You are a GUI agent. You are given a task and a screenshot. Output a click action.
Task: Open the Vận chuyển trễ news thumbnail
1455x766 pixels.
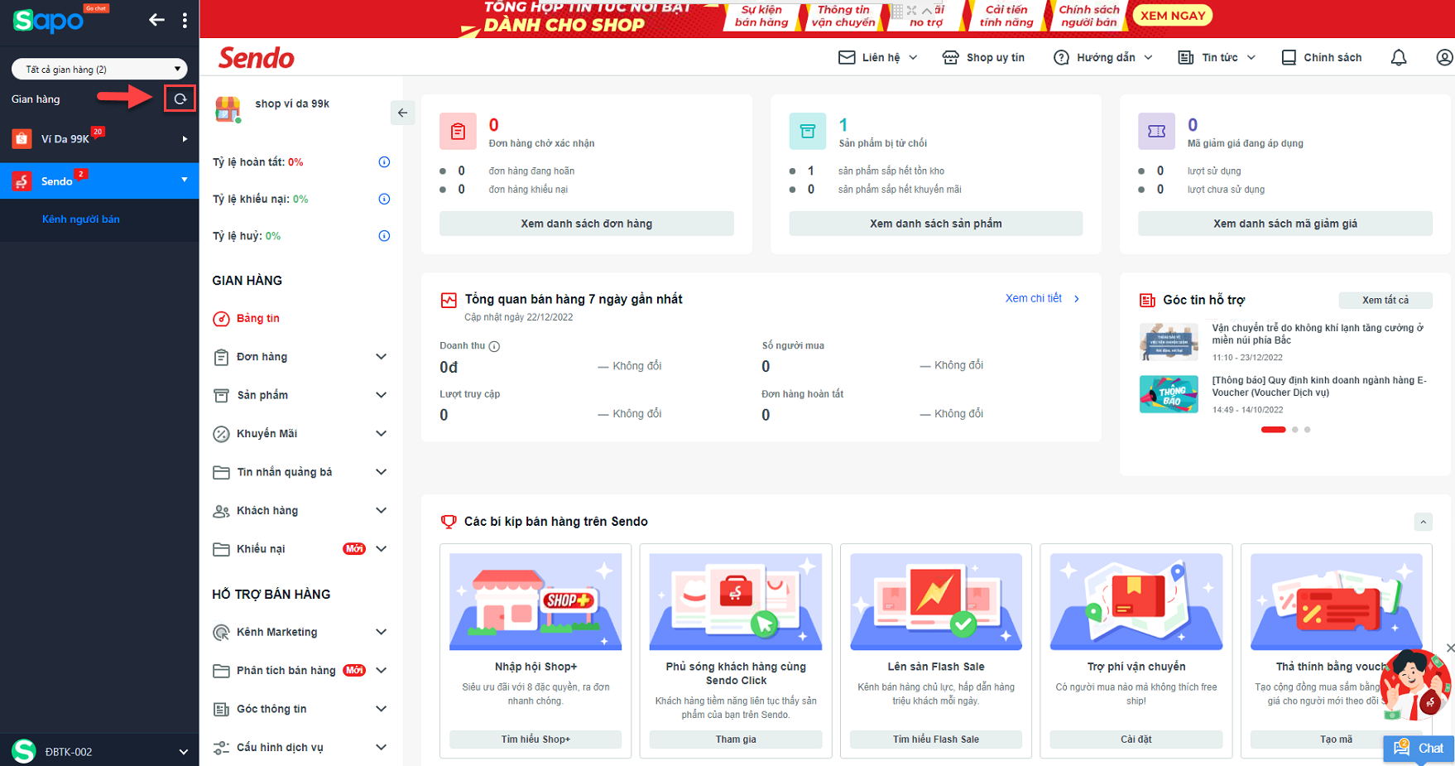pos(1169,341)
